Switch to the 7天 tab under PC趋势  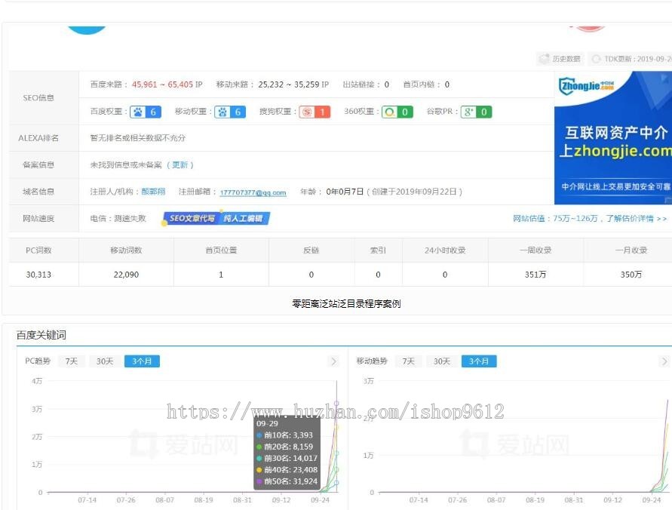tap(71, 361)
